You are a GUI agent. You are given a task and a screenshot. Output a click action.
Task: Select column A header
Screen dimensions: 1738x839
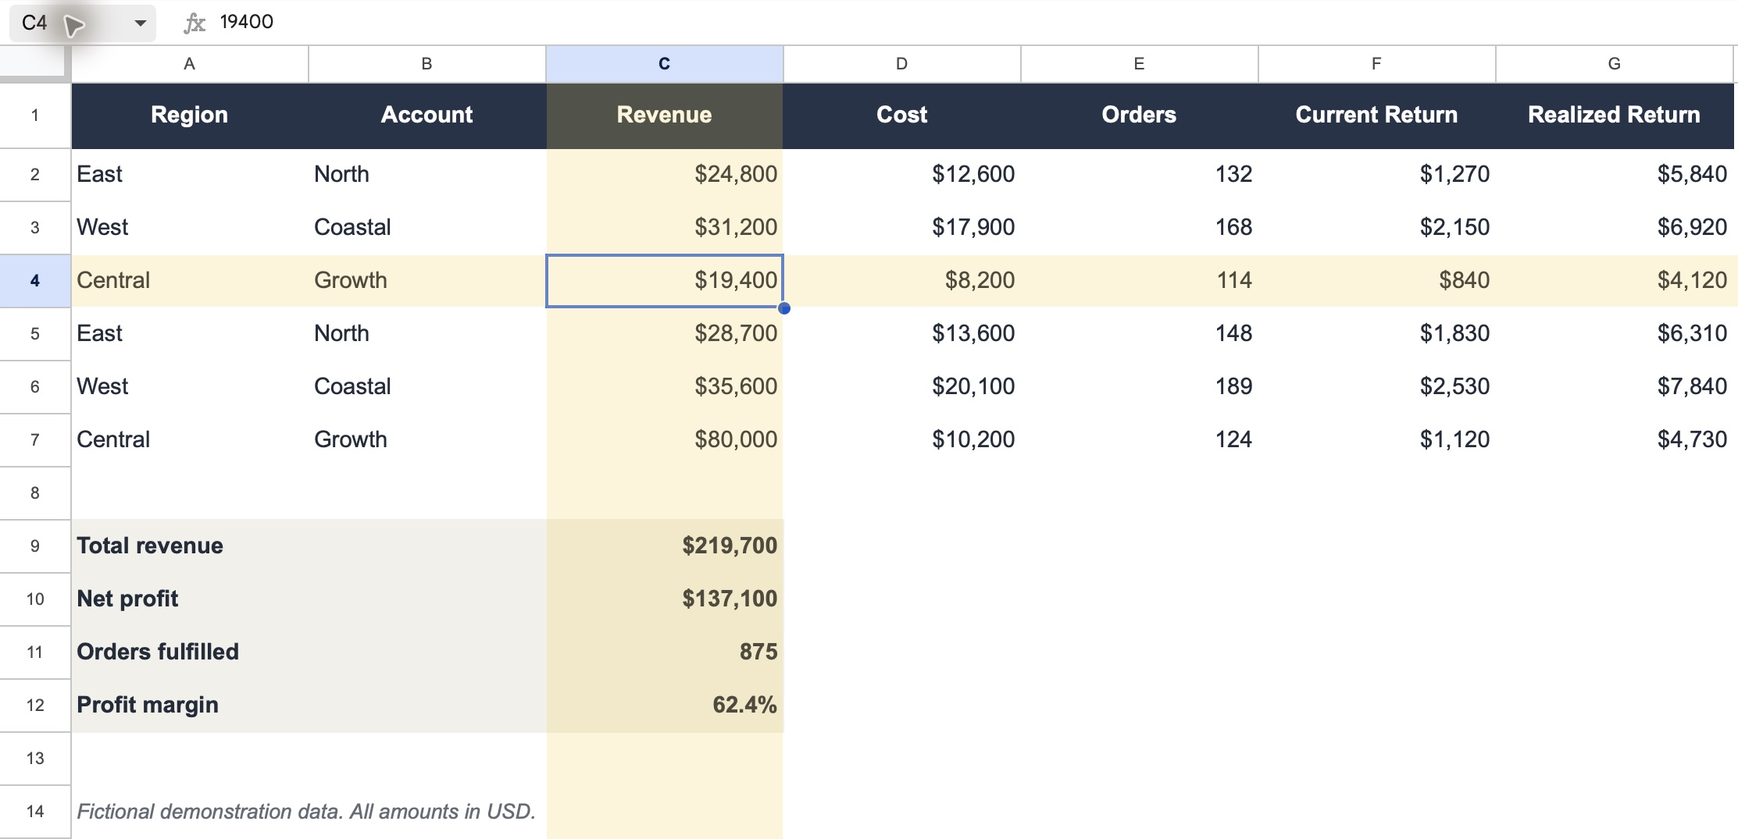click(190, 64)
